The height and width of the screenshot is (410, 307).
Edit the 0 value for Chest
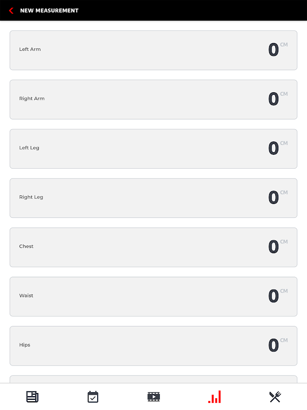click(273, 247)
